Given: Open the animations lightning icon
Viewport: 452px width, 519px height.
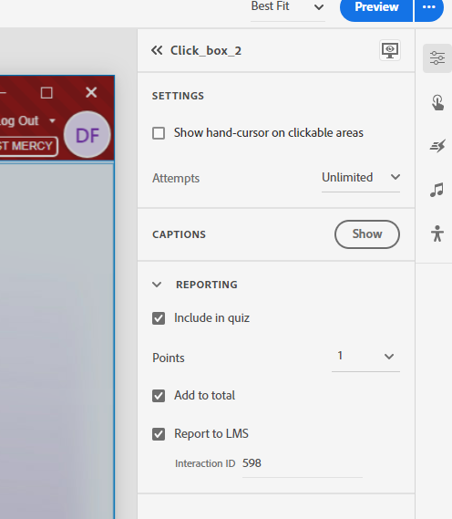Looking at the screenshot, I should click(437, 146).
